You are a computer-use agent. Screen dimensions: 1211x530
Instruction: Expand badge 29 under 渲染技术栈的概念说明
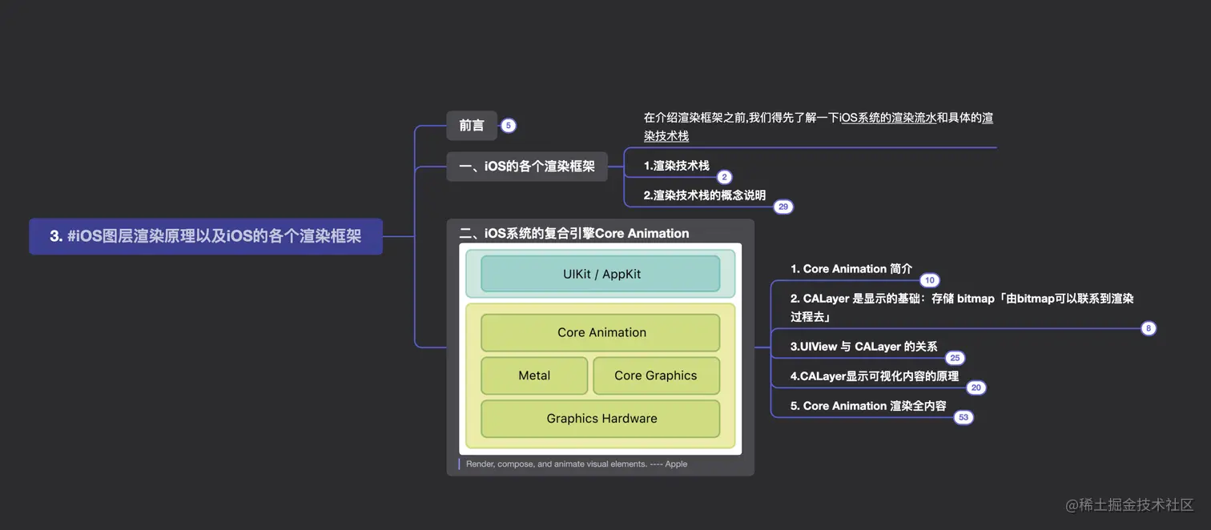pyautogui.click(x=783, y=207)
